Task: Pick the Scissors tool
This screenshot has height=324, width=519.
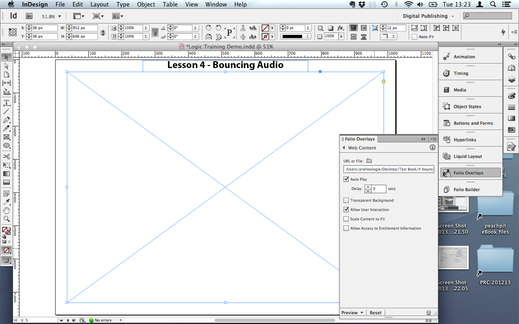Action: 6,156
